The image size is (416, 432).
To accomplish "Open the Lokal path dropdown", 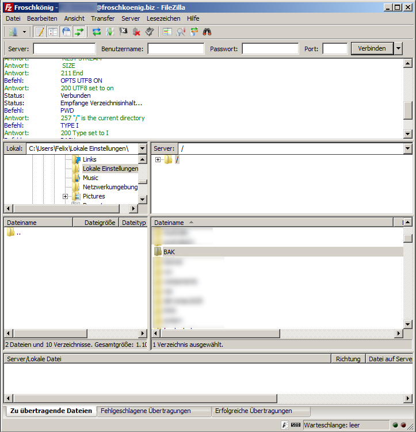I will click(x=143, y=149).
